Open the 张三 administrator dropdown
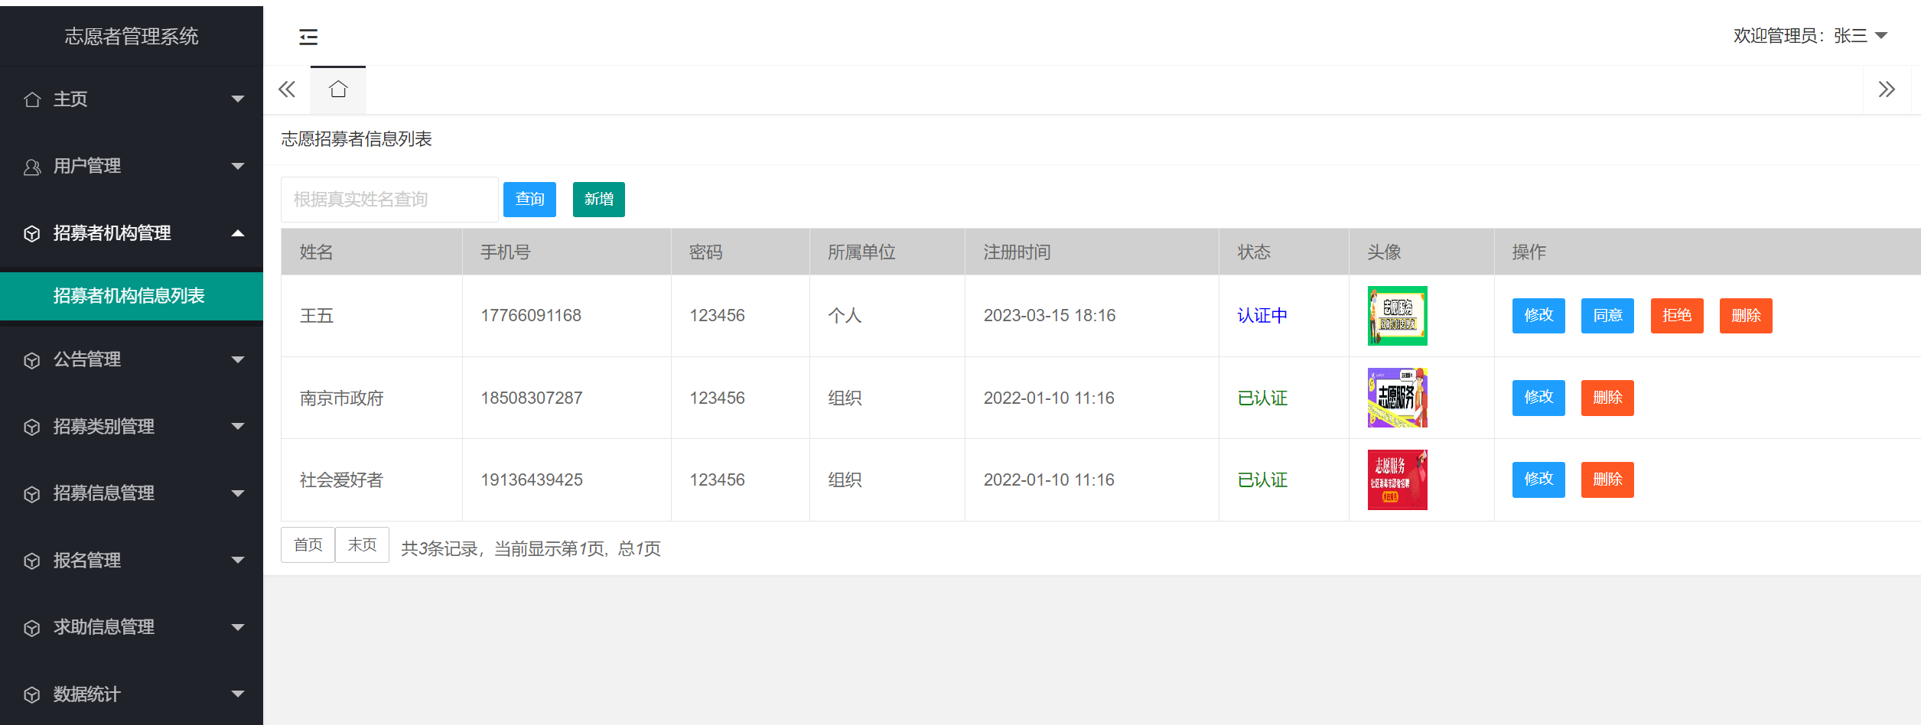 pyautogui.click(x=1881, y=36)
